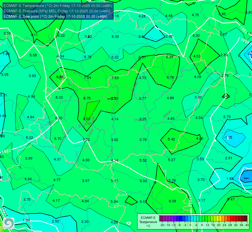Click the Tolna county name on the map
Viewport: 252px width, 232px height.
click(x=91, y=133)
